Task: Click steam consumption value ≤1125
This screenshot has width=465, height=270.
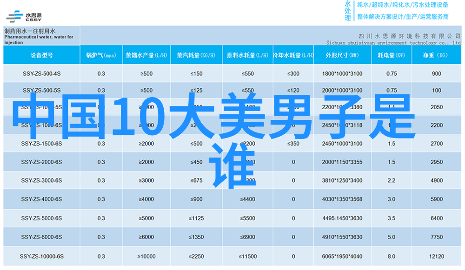Action: click(196, 218)
